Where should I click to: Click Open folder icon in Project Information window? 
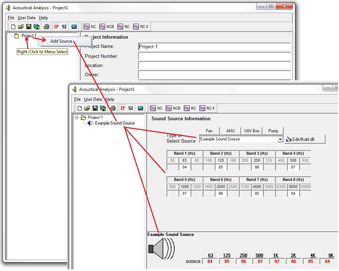pyautogui.click(x=21, y=27)
